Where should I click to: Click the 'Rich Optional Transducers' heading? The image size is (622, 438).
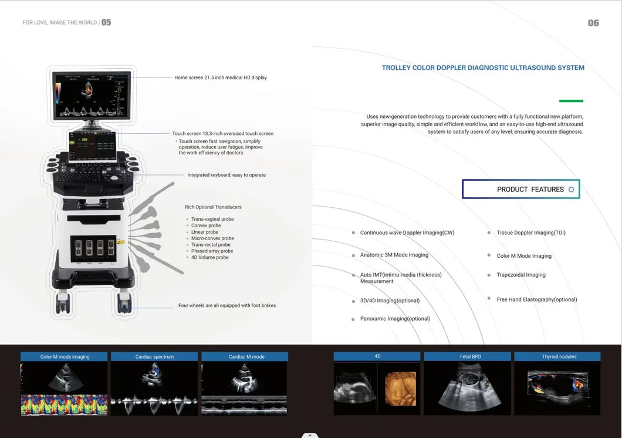[213, 207]
